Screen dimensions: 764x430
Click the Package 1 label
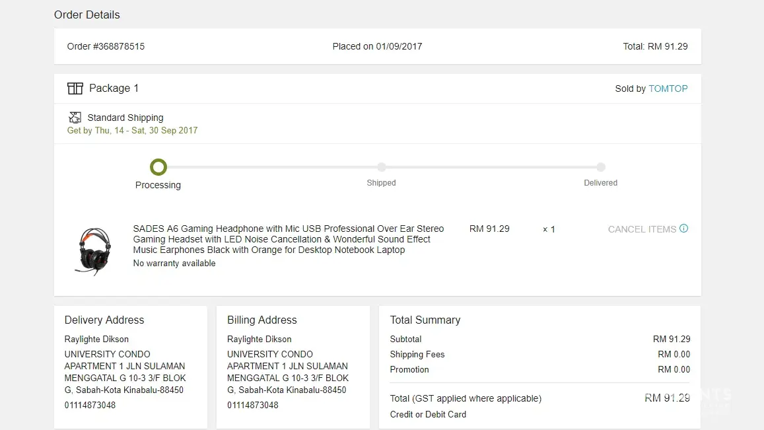pyautogui.click(x=114, y=89)
